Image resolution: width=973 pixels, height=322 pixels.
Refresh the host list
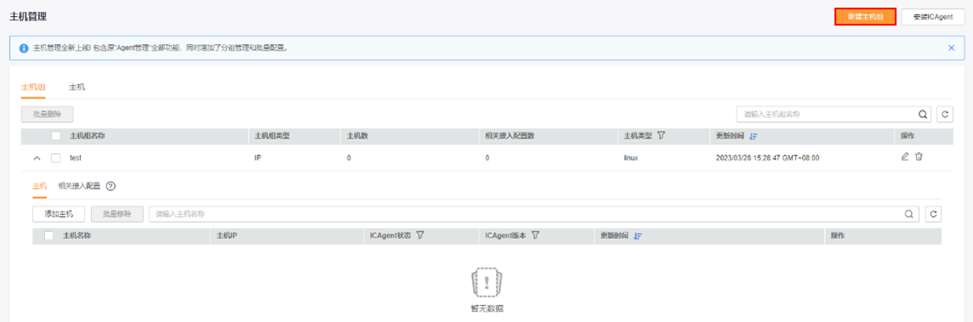coord(933,214)
